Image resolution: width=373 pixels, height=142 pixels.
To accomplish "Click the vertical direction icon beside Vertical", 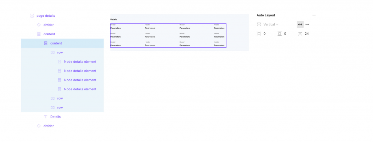I will pos(259,24).
